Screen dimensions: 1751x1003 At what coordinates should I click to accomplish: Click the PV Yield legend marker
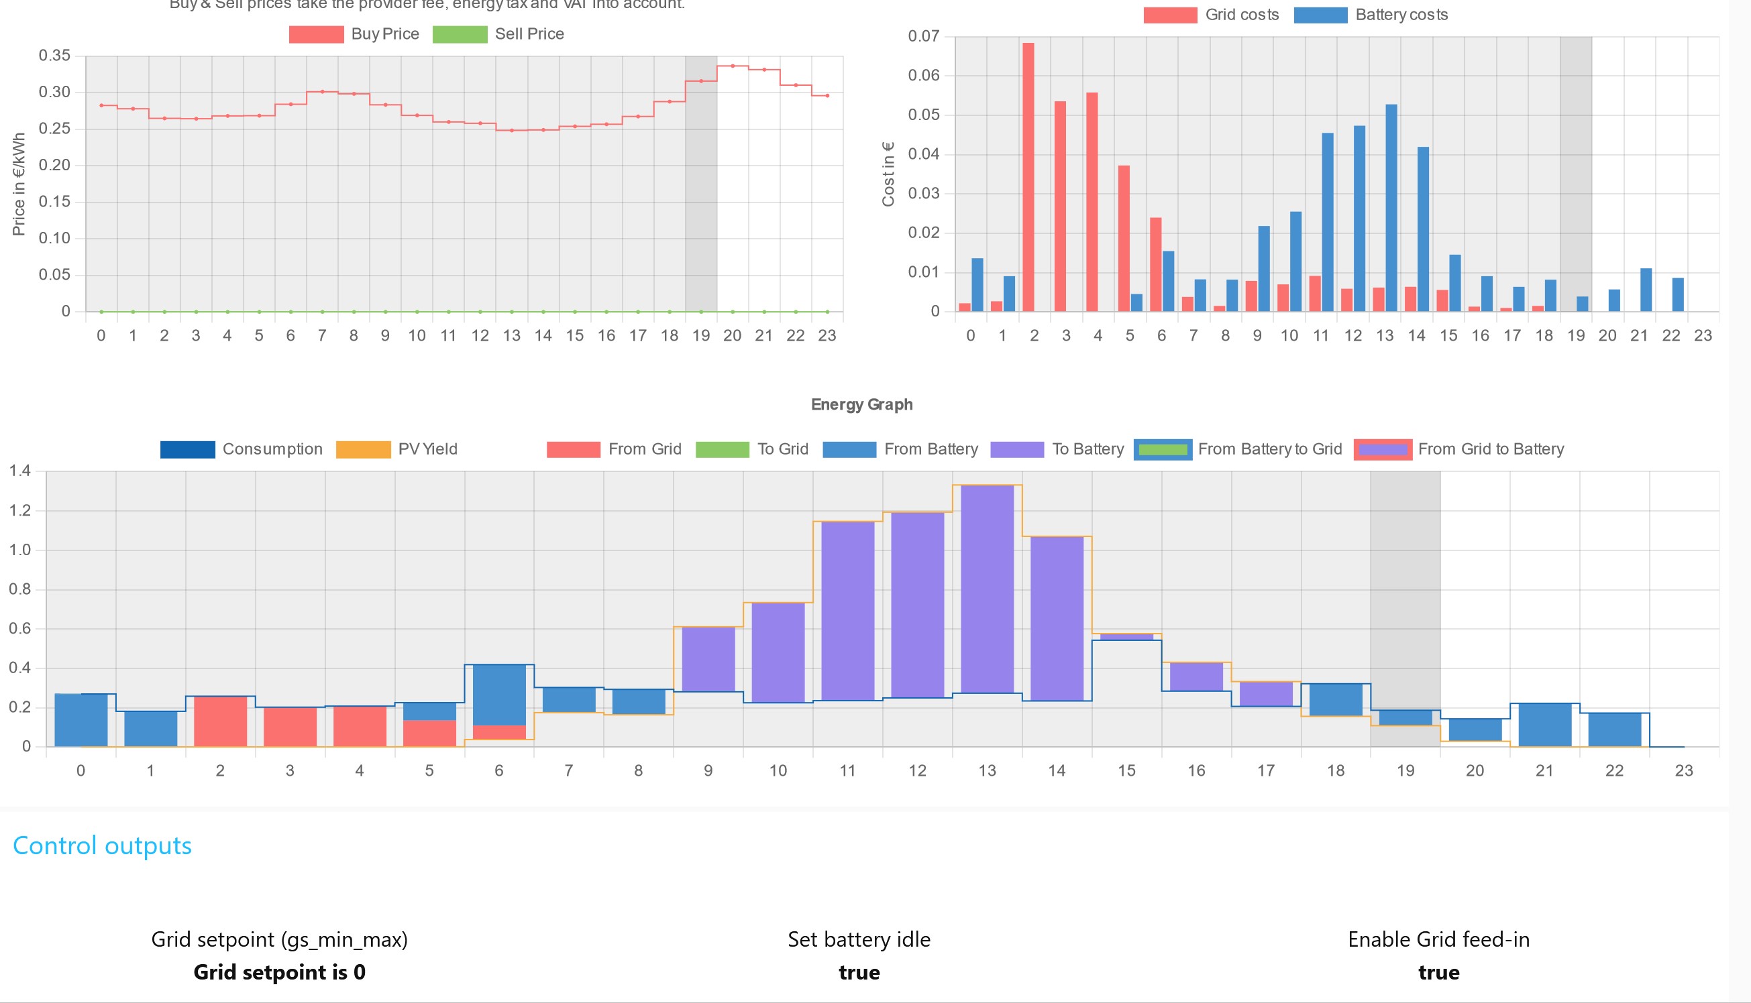[364, 449]
